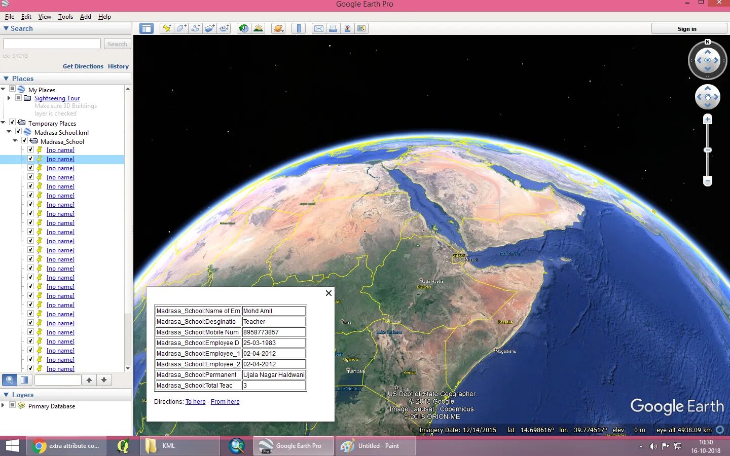730x456 pixels.
Task: Add a placemark with the yellow pushpin icon
Action: coord(166,28)
